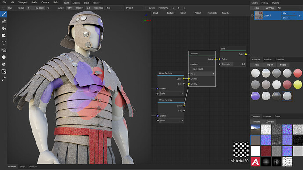The height and width of the screenshot is (170, 303).
Task: Open the brush Mix blend dropdown in toolbar
Action: click(x=115, y=8)
